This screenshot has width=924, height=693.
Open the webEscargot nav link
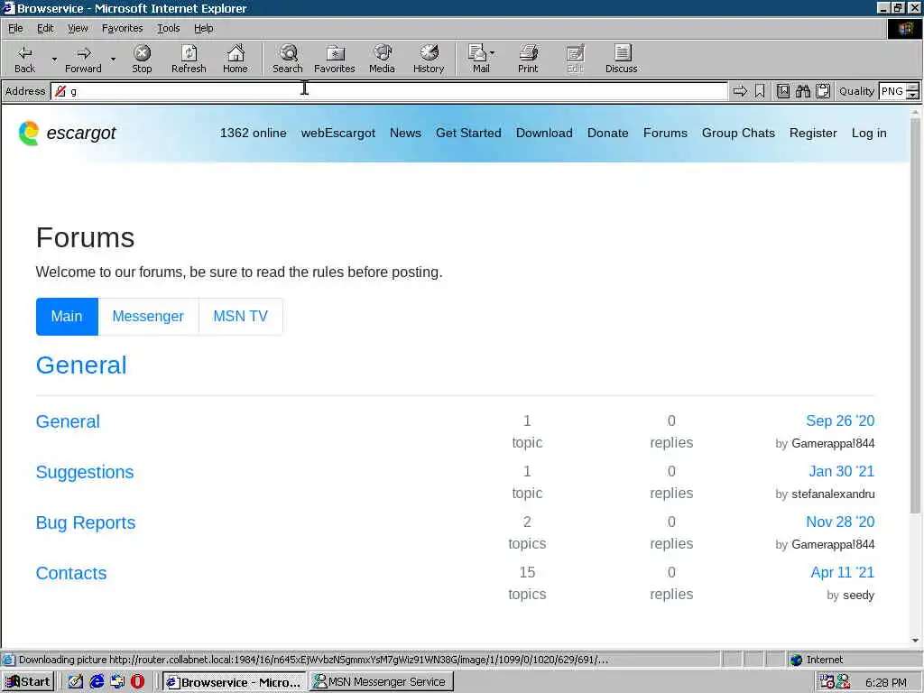coord(338,134)
